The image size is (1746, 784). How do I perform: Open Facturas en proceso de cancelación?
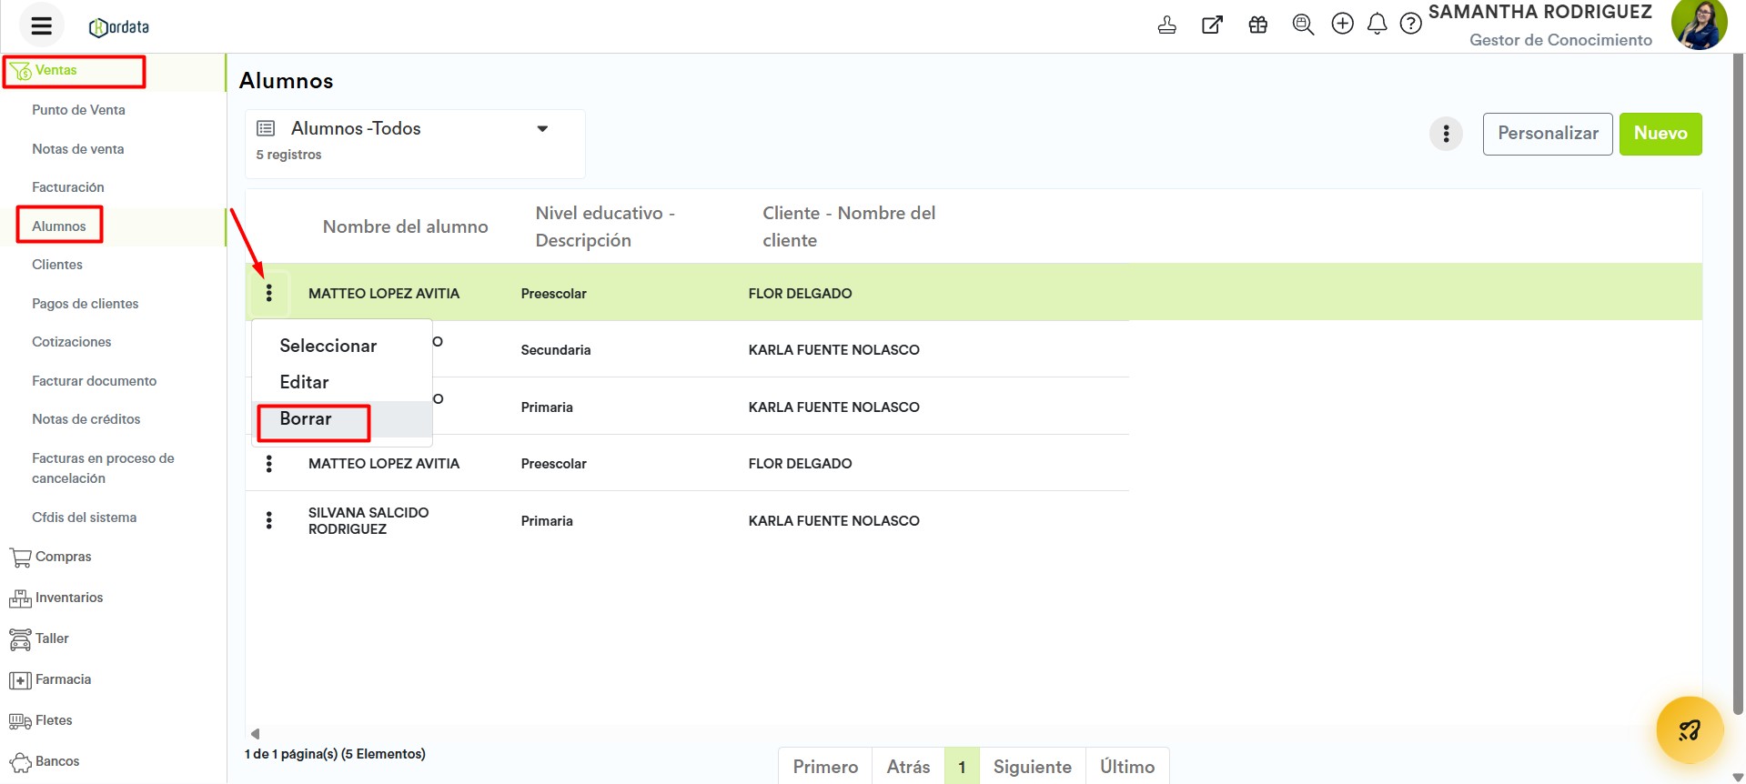tap(103, 468)
